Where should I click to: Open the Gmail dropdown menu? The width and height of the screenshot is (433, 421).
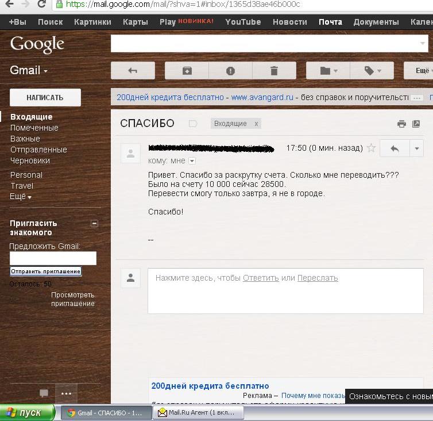29,70
